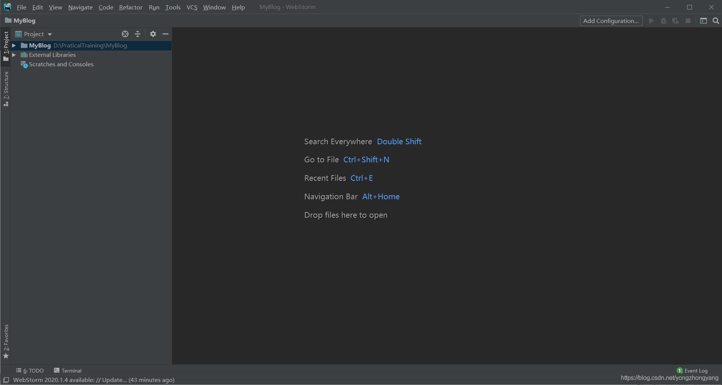Open Project panel gear settings

click(153, 34)
